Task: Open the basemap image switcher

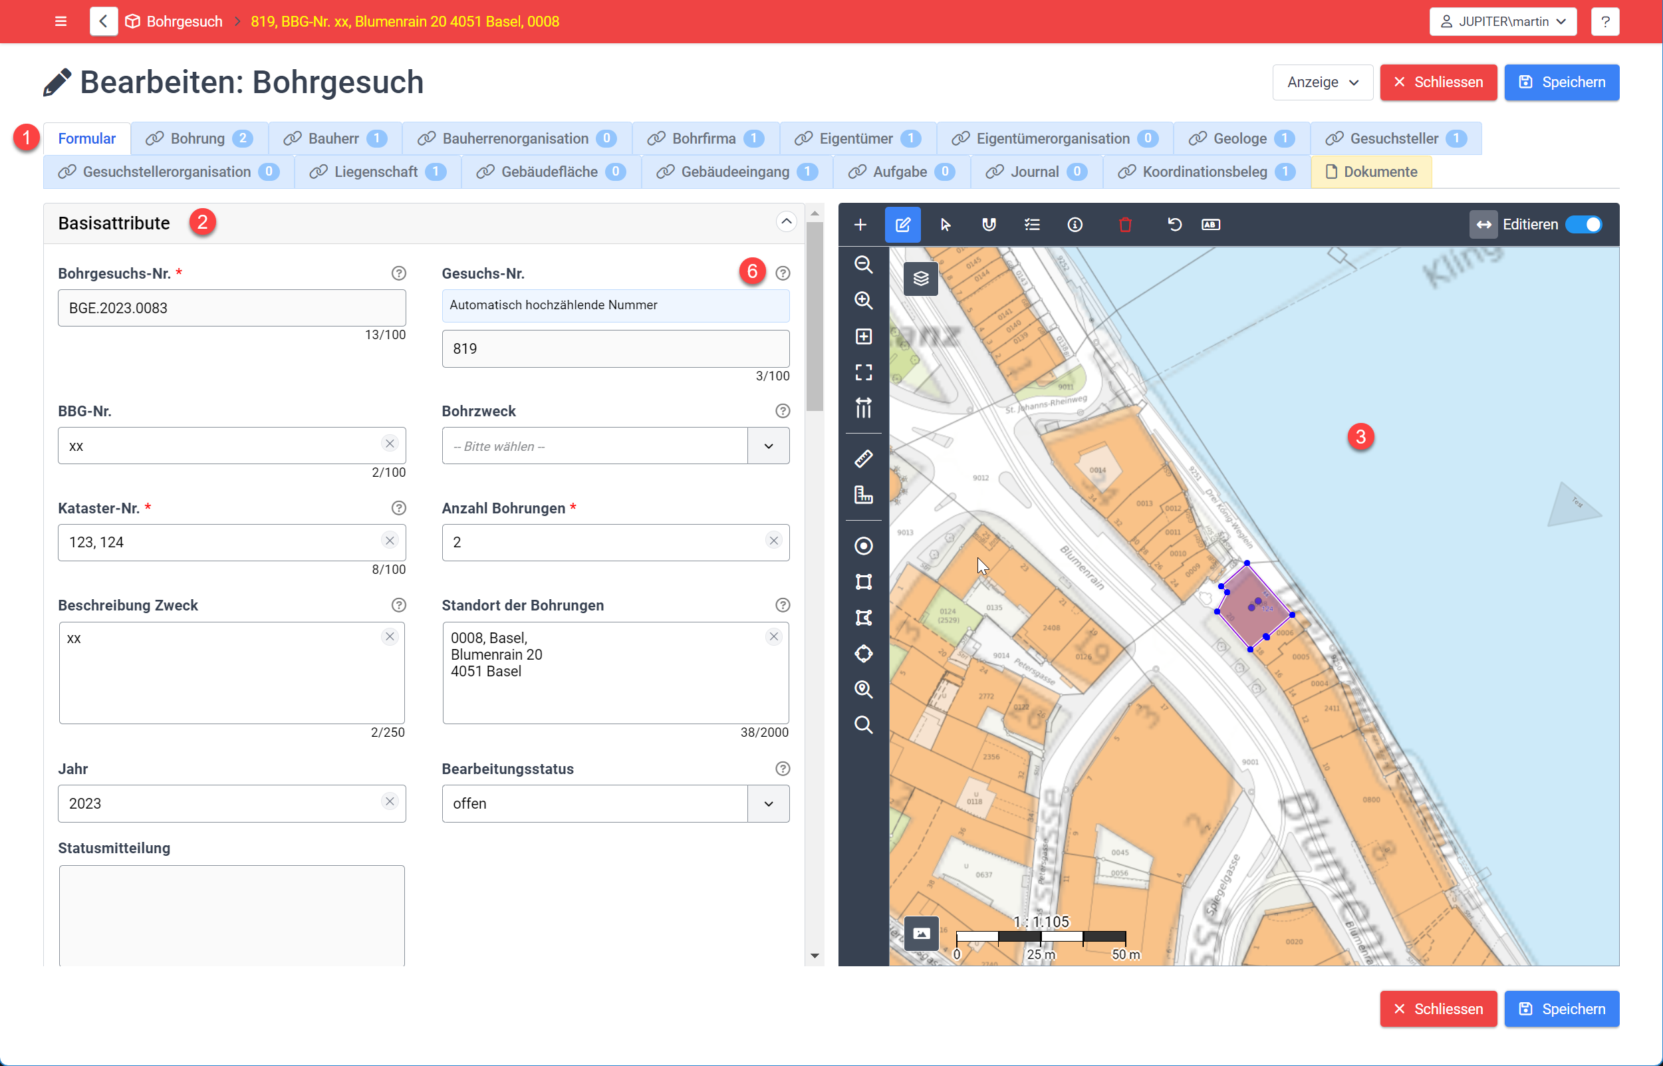Action: pos(921,933)
